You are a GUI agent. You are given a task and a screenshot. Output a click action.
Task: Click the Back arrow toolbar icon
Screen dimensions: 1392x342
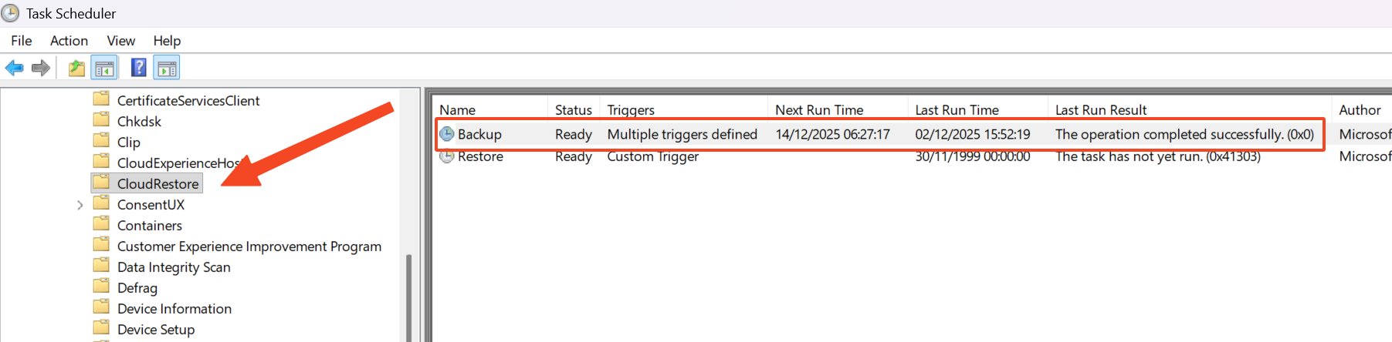pos(14,69)
